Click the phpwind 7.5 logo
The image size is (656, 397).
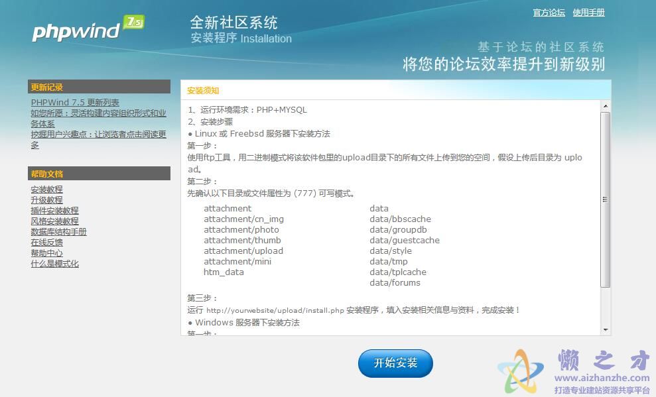coord(88,28)
